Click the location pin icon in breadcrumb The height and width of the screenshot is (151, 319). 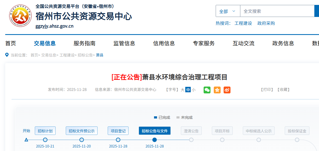tap(7, 55)
